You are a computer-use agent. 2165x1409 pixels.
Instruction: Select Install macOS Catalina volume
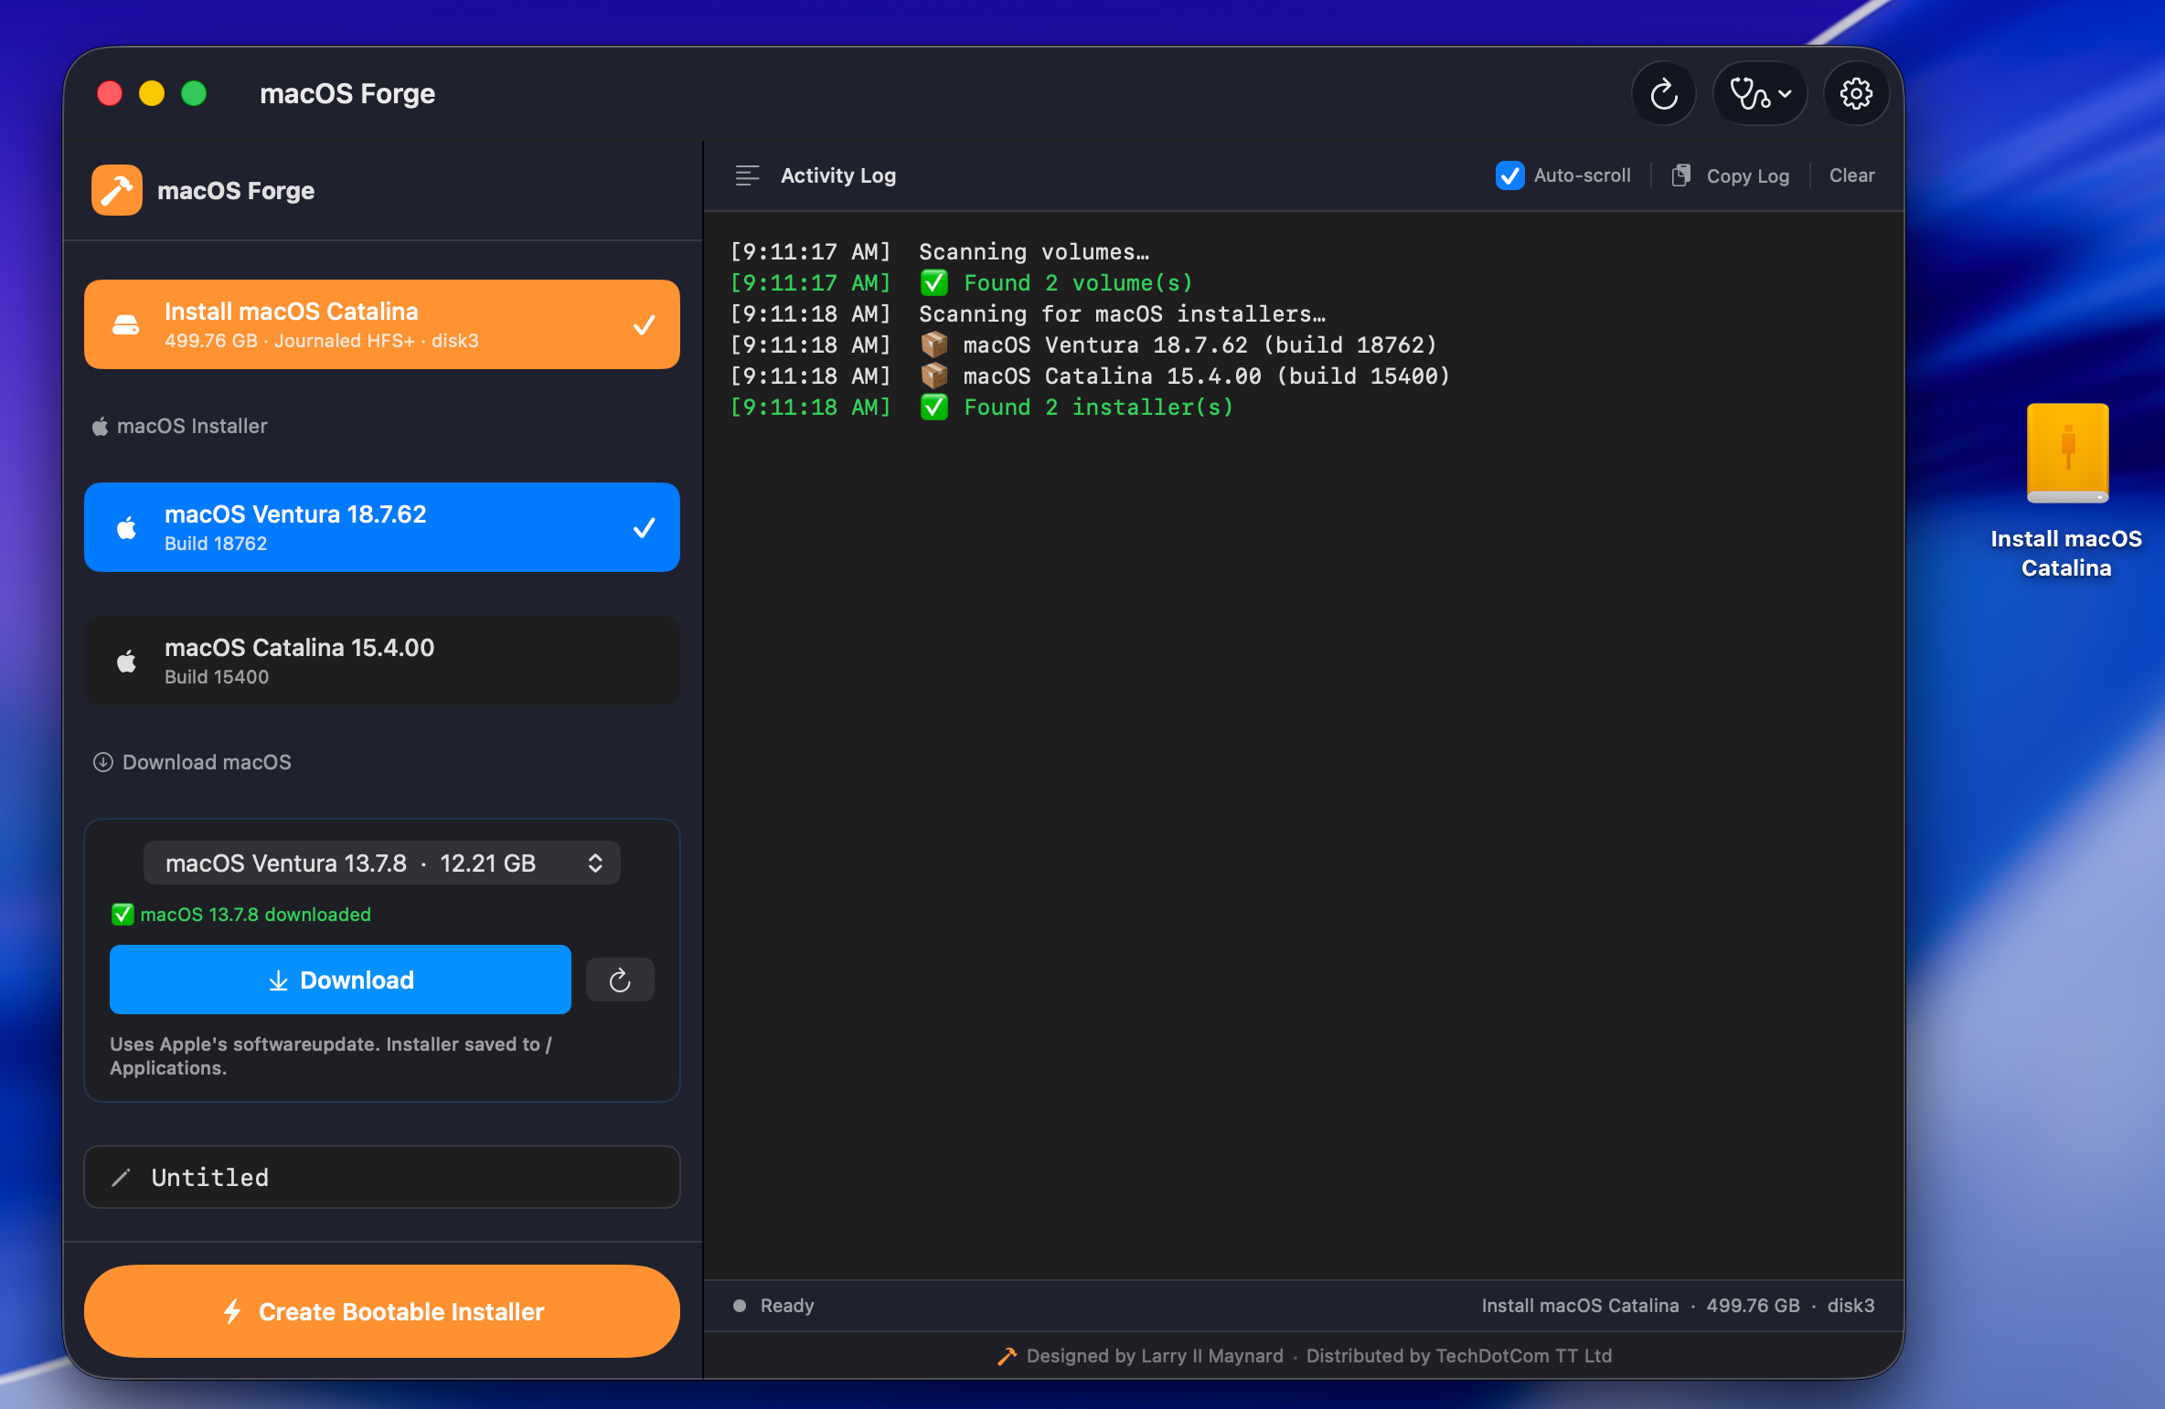(x=382, y=324)
